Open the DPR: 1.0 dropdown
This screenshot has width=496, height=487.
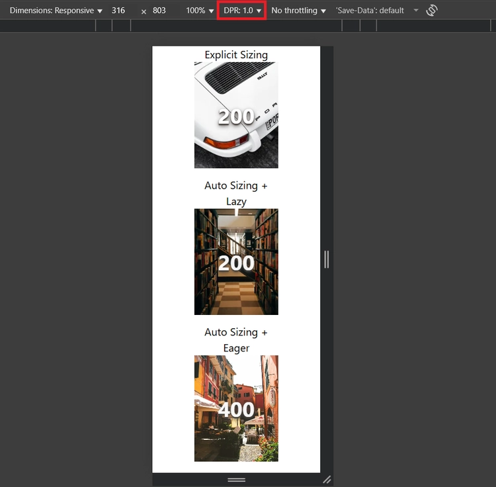click(x=242, y=11)
